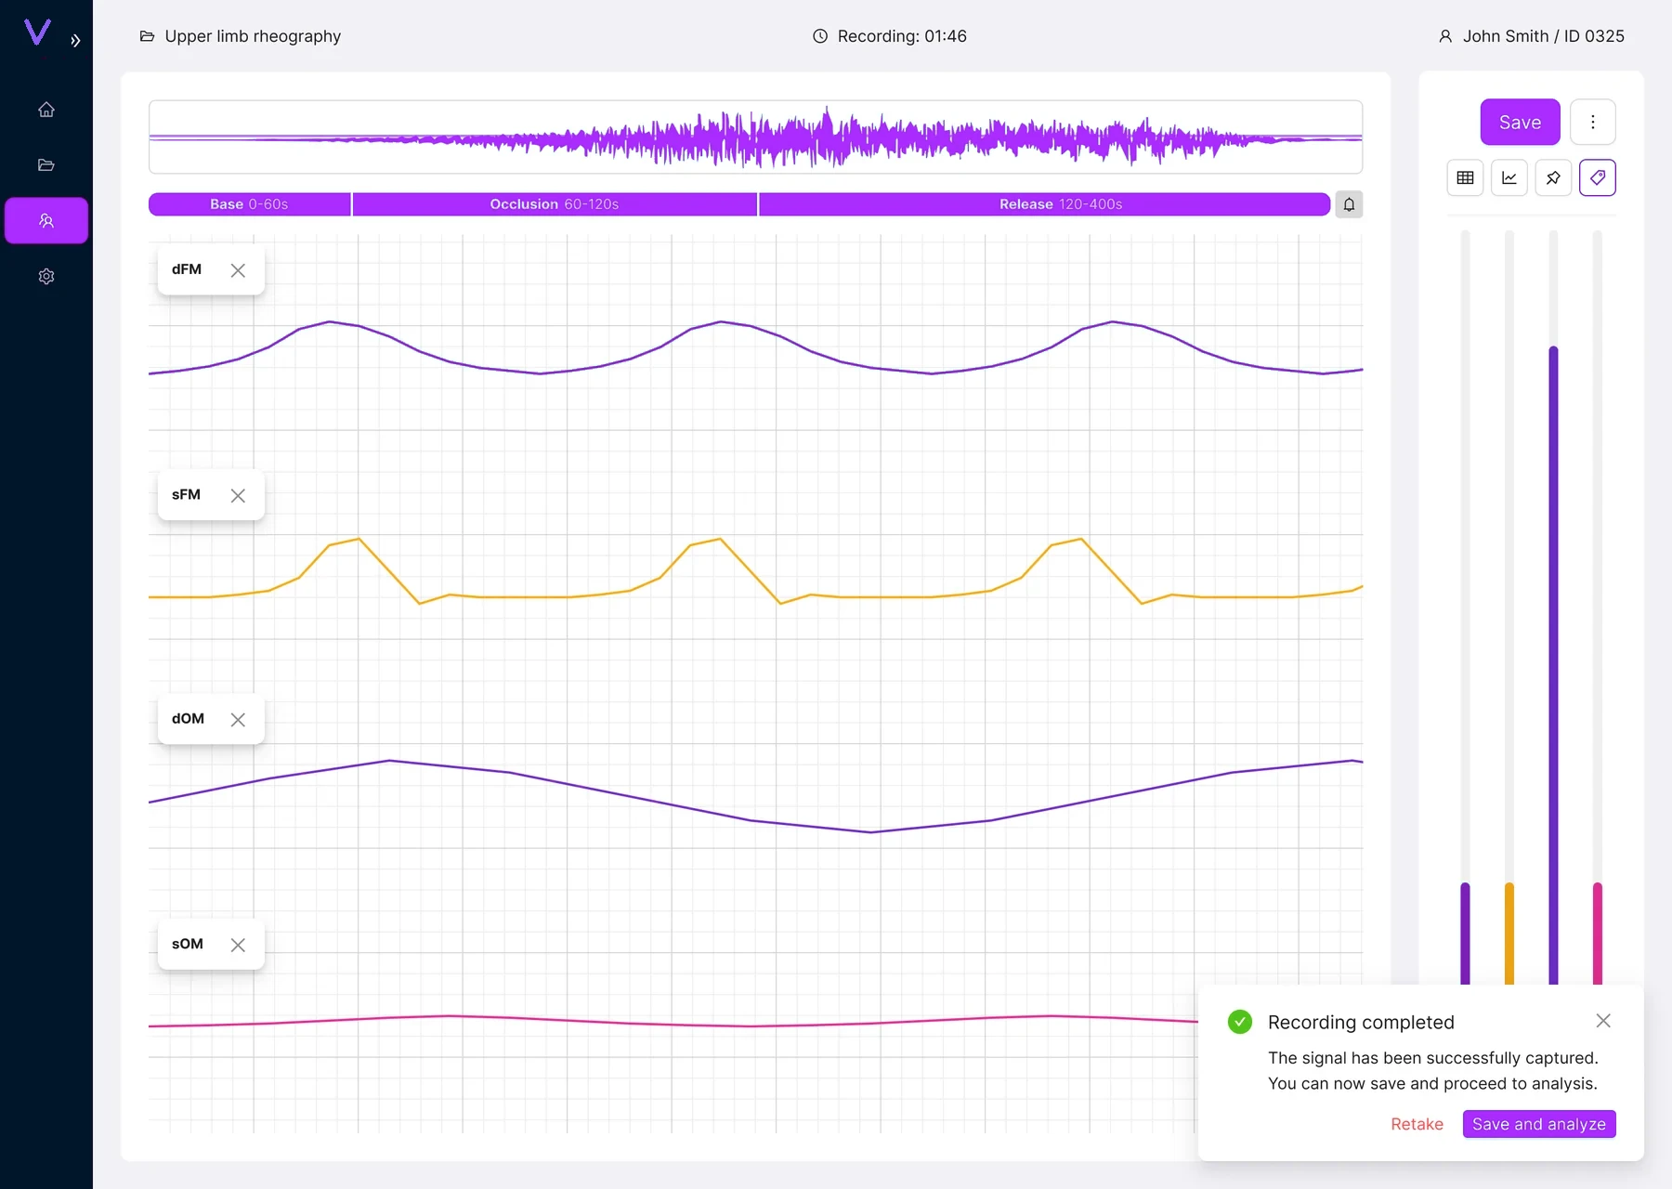This screenshot has height=1189, width=1672.
Task: Click John Smith / ID 0325 label
Action: tap(1544, 36)
